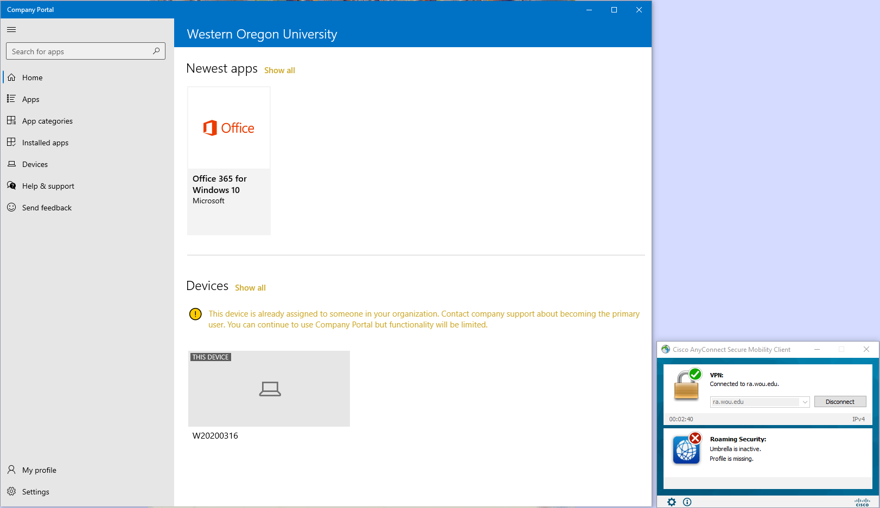Disconnect the Cisco AnyConnect VPN
Viewport: 880px width, 508px height.
(x=840, y=402)
